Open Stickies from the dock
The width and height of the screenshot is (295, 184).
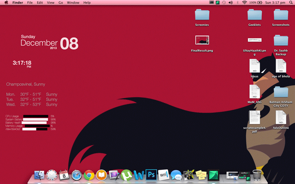coord(201,175)
